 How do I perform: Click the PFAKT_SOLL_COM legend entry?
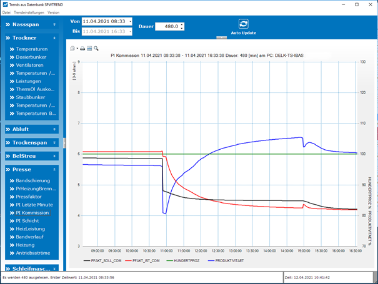[102, 261]
